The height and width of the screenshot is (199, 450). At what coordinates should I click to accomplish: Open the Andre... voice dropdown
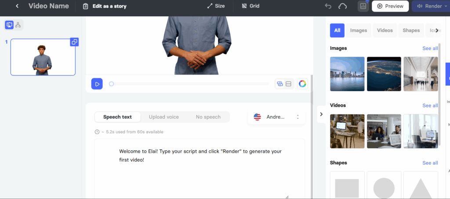pos(277,117)
